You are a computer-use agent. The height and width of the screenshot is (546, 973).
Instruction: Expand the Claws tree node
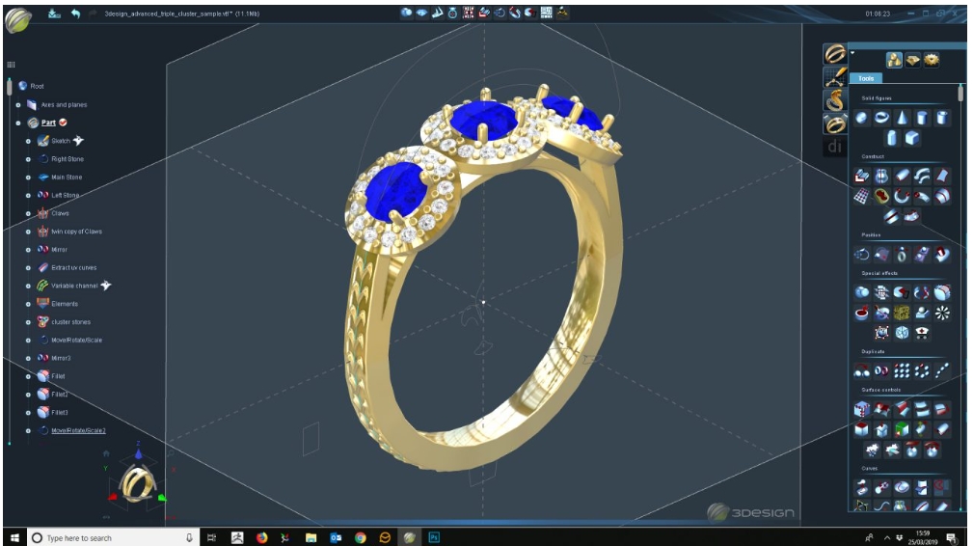[x=29, y=213]
